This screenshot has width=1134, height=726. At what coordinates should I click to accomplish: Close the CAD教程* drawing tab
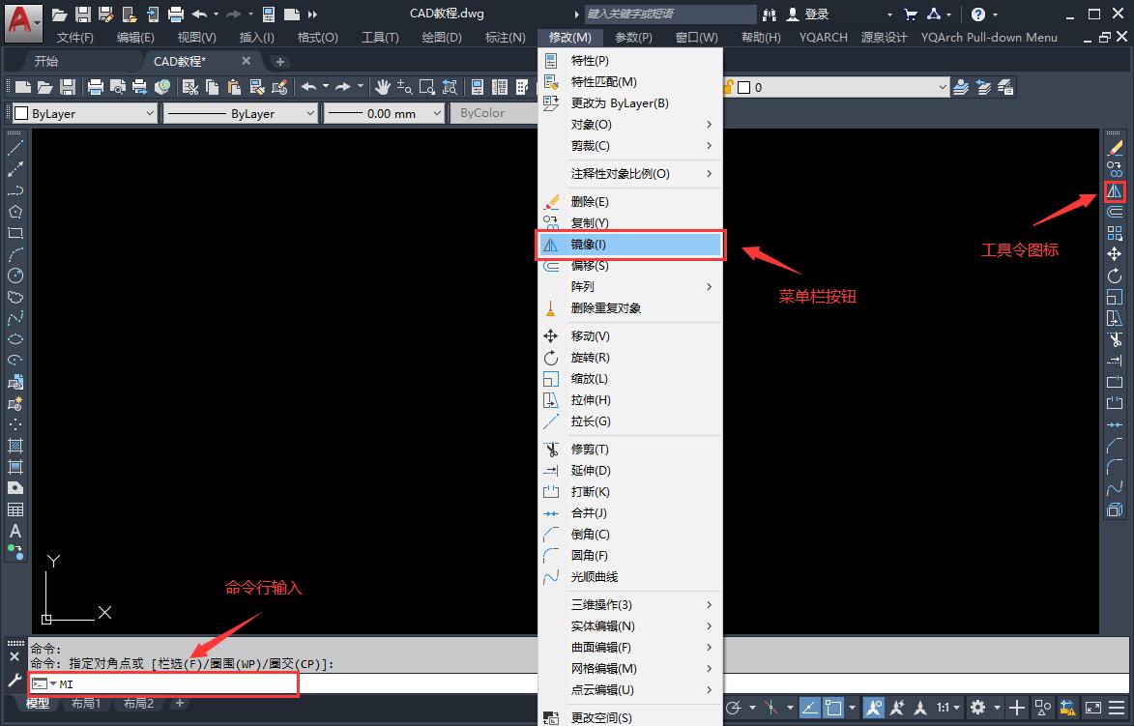[x=247, y=62]
